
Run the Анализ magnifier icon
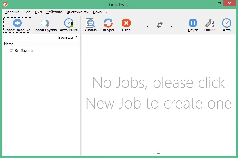(x=91, y=23)
